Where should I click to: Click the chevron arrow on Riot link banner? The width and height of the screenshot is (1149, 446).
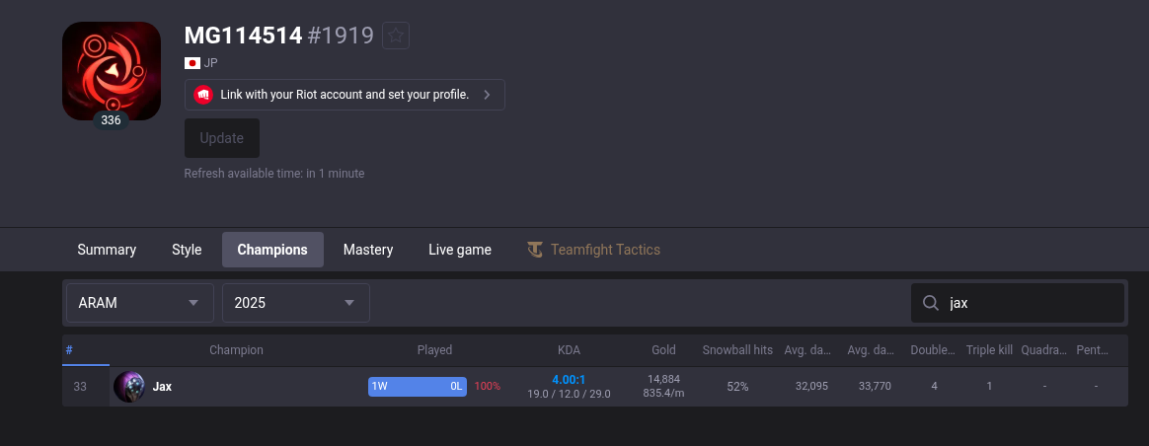pos(488,95)
